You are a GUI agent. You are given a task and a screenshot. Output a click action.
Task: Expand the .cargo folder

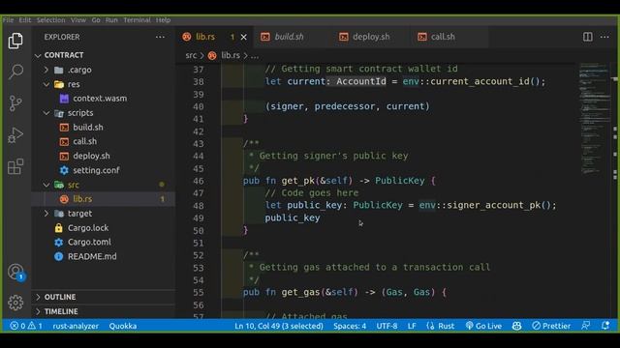click(x=79, y=70)
